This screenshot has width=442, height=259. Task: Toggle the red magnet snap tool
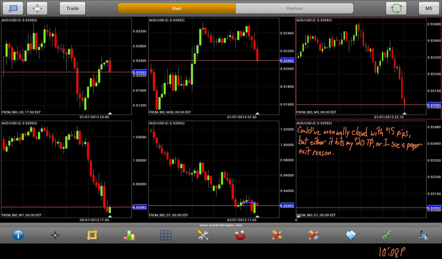pos(240,235)
